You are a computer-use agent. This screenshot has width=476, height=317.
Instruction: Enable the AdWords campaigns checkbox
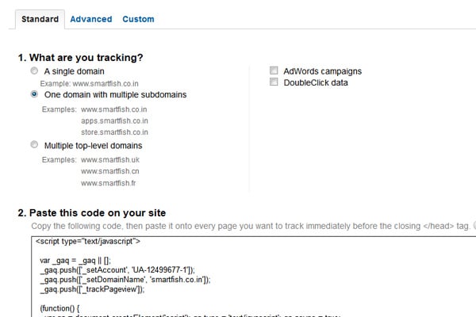[274, 71]
